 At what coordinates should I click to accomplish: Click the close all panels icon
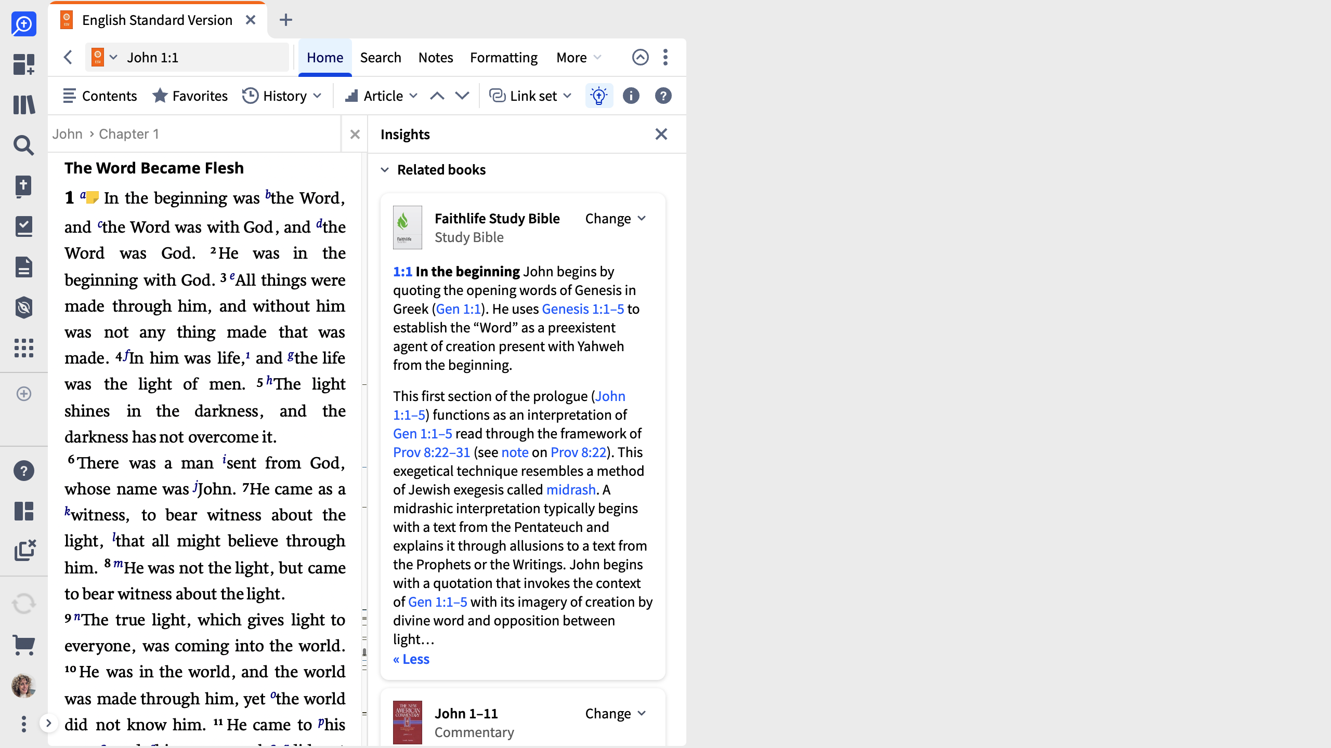(x=25, y=550)
